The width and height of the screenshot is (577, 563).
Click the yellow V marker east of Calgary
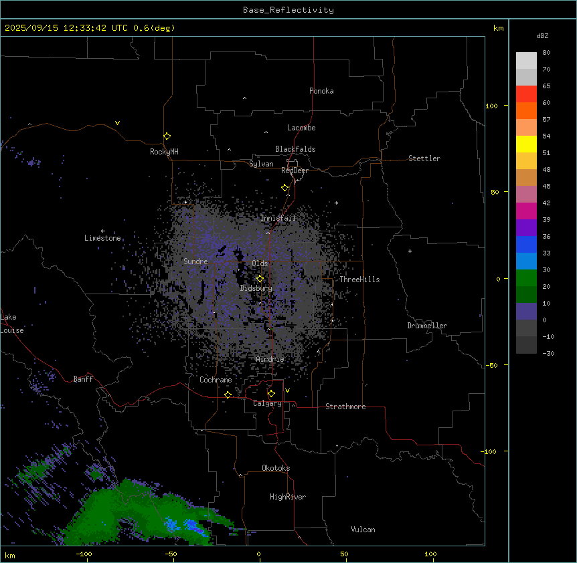click(287, 390)
